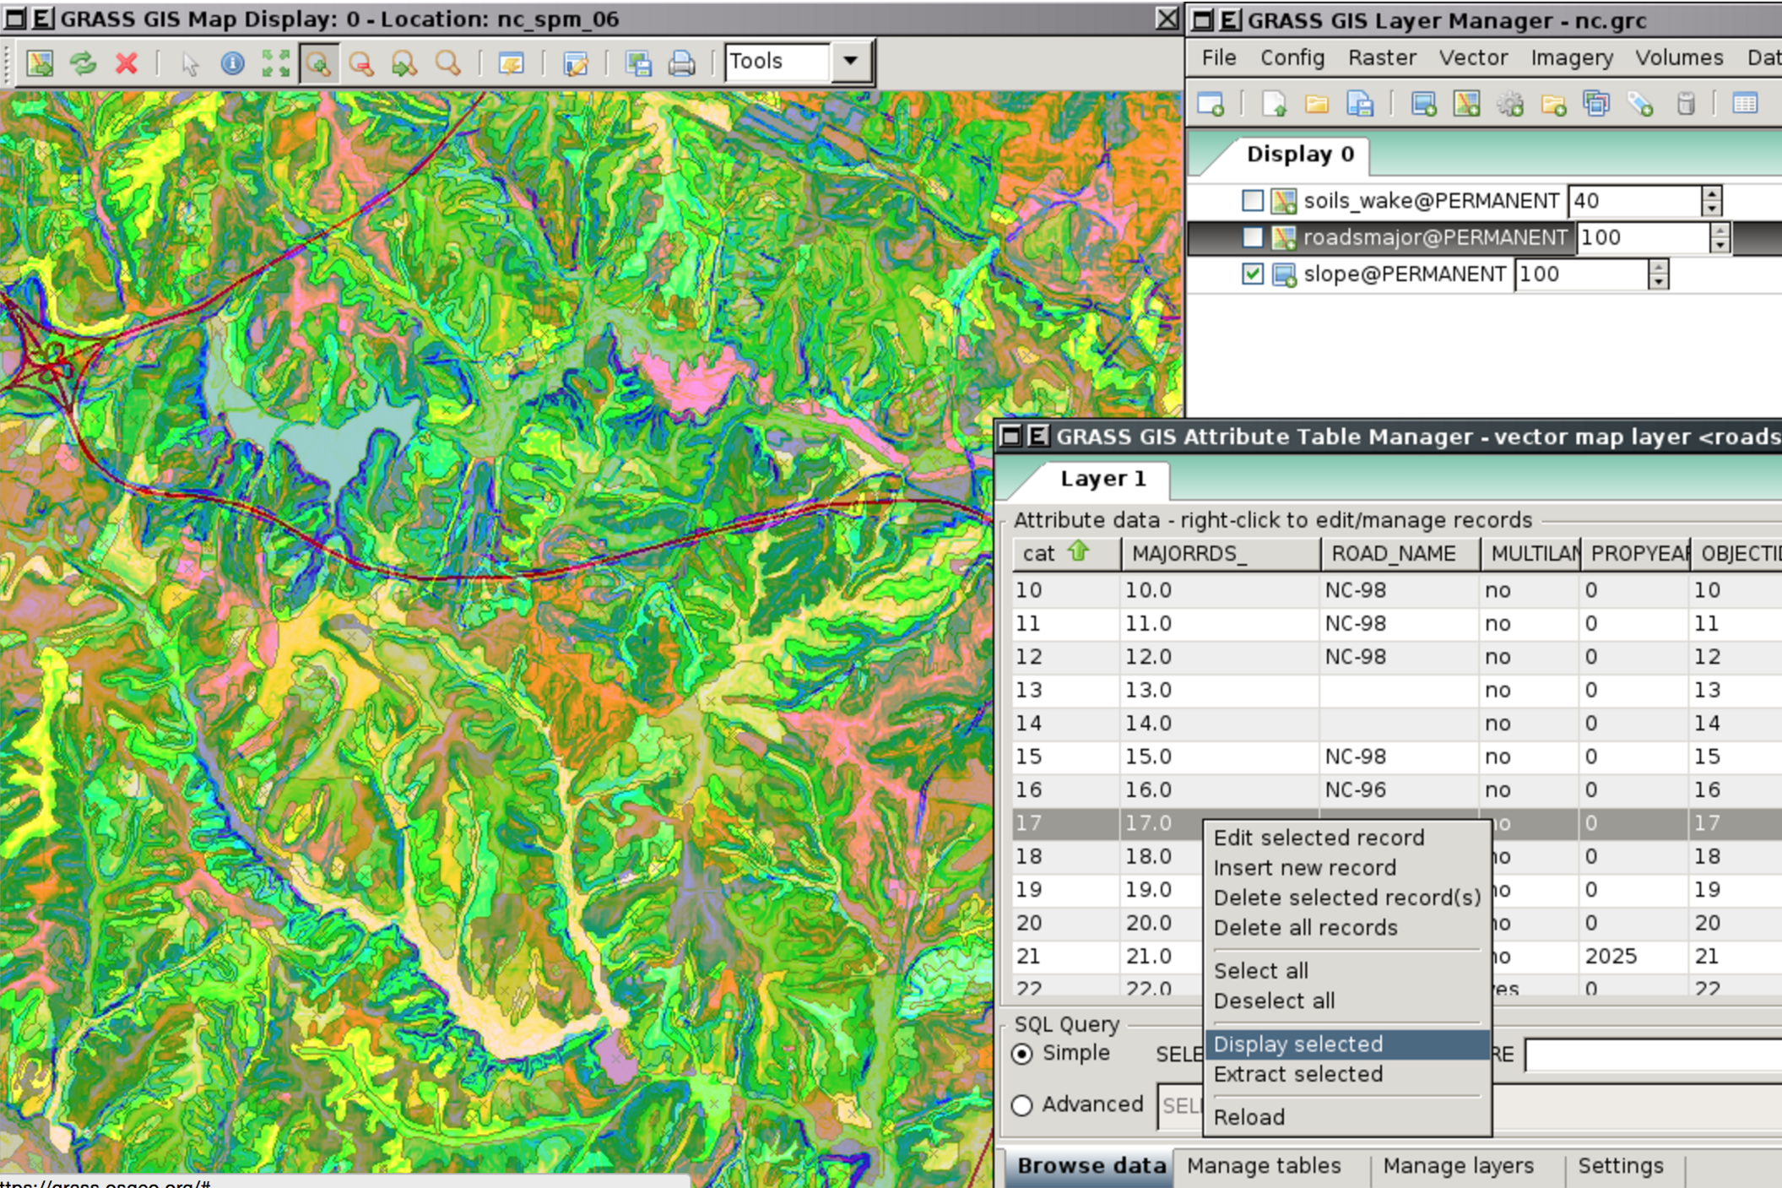This screenshot has height=1188, width=1782.
Task: Delete selected layer with trash icon
Action: coord(1685,104)
